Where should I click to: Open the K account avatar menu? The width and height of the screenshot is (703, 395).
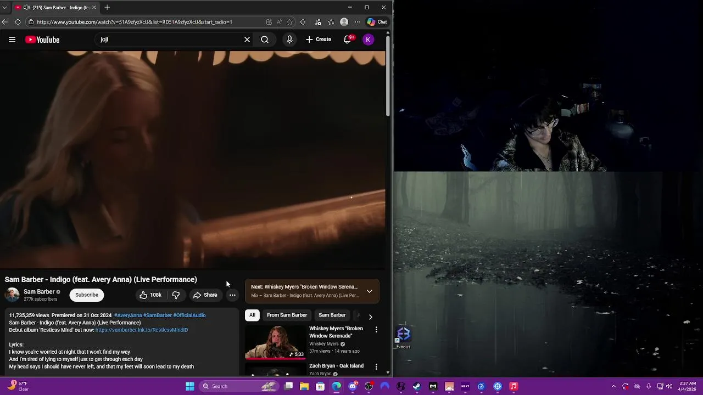coord(369,39)
